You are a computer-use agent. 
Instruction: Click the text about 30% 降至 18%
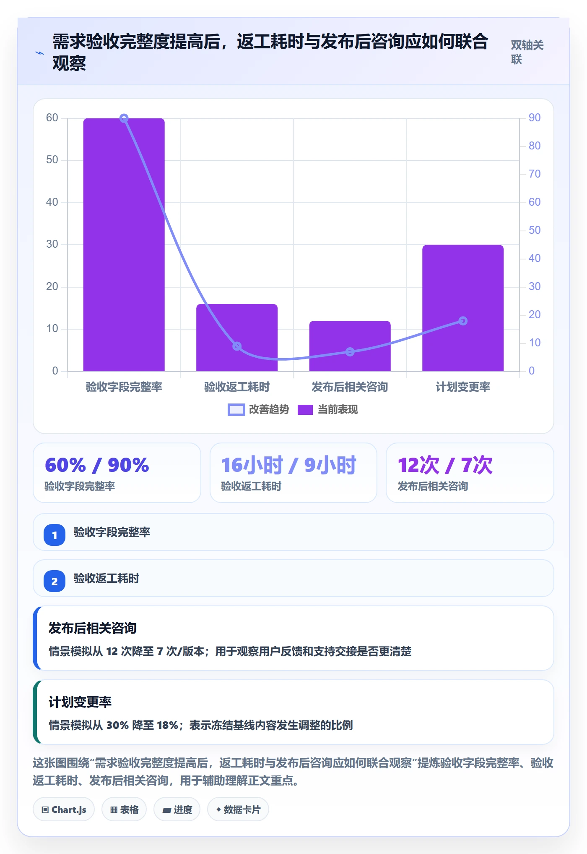200,725
